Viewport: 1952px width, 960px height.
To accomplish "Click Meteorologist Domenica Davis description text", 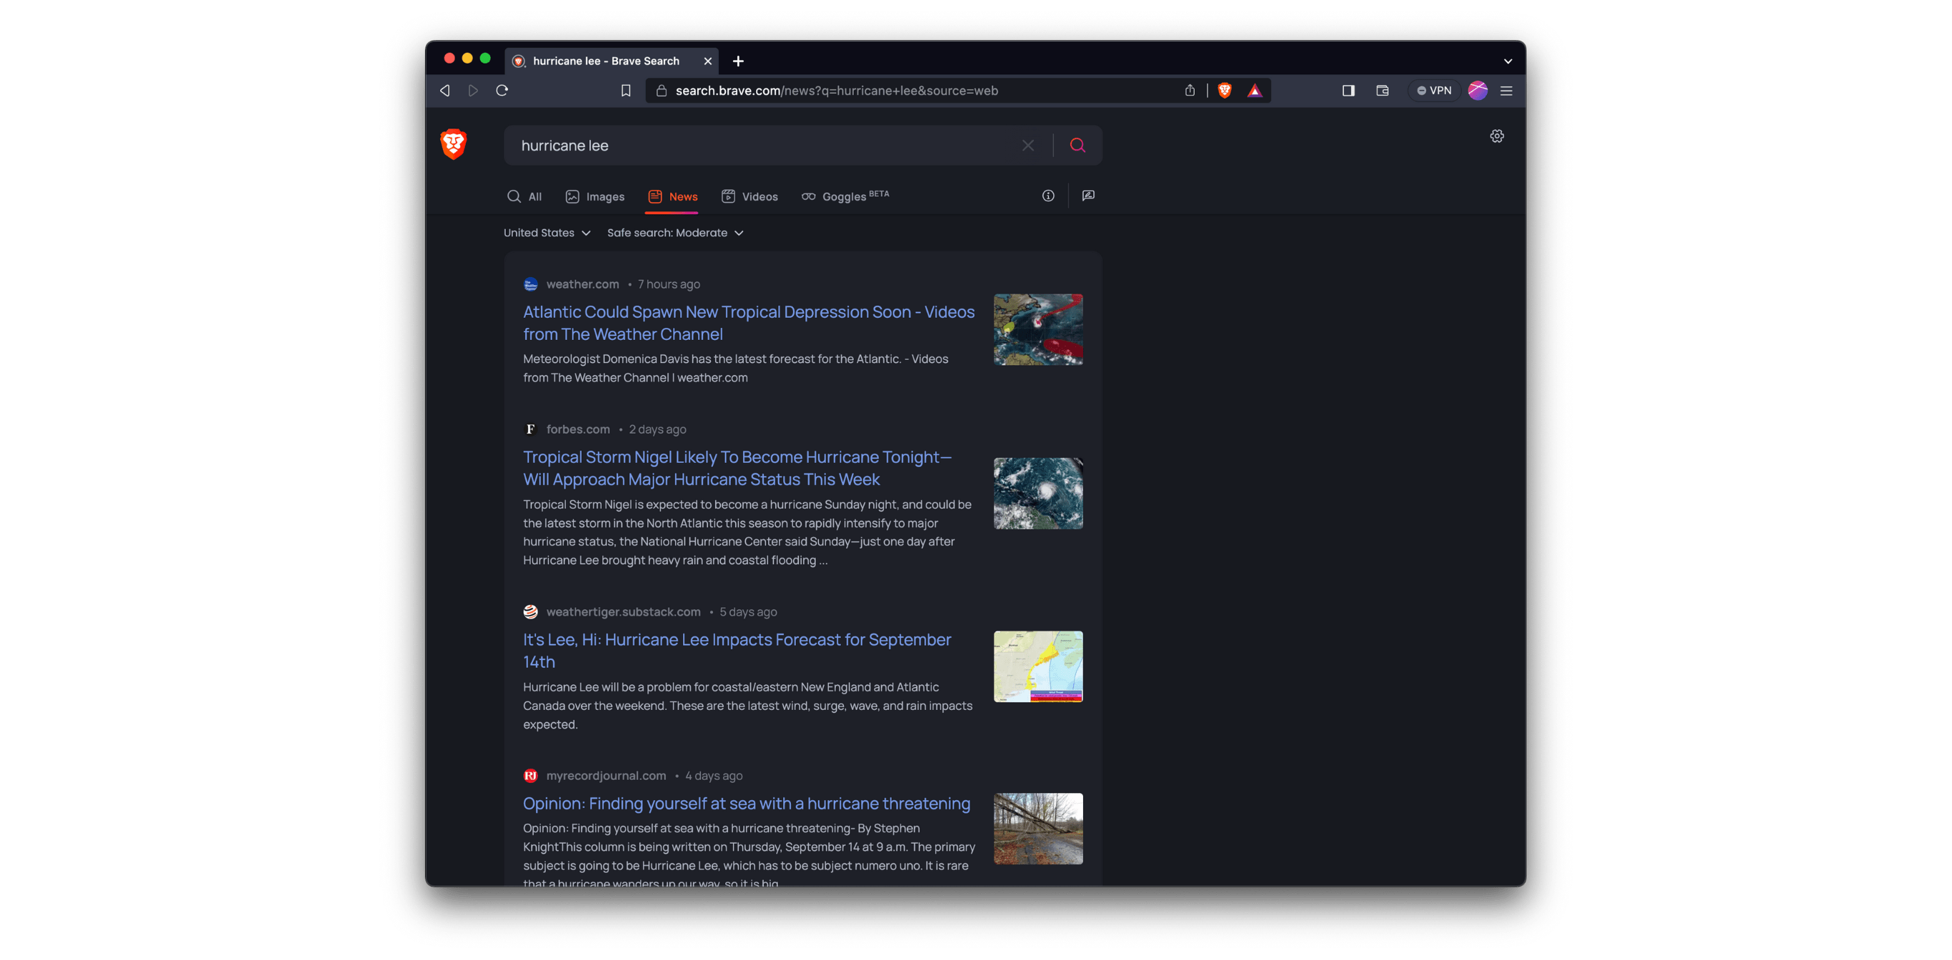I will pos(735,369).
